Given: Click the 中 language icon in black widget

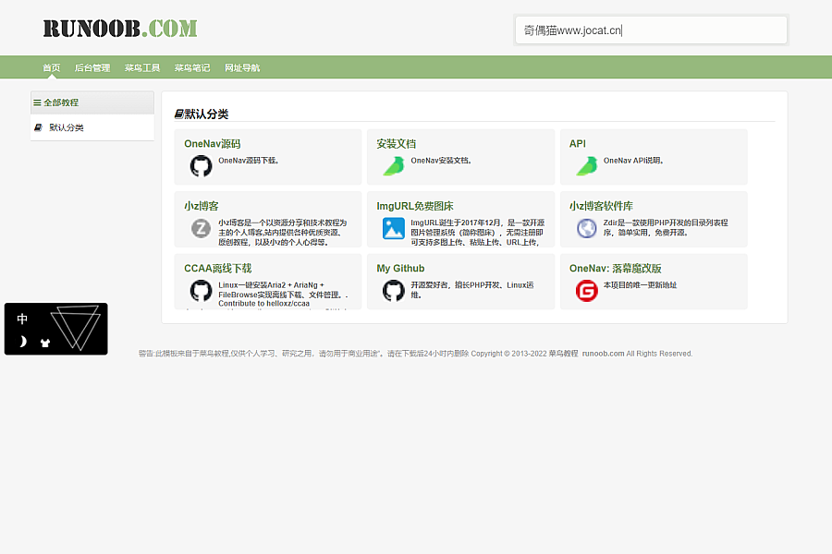Looking at the screenshot, I should click(22, 319).
